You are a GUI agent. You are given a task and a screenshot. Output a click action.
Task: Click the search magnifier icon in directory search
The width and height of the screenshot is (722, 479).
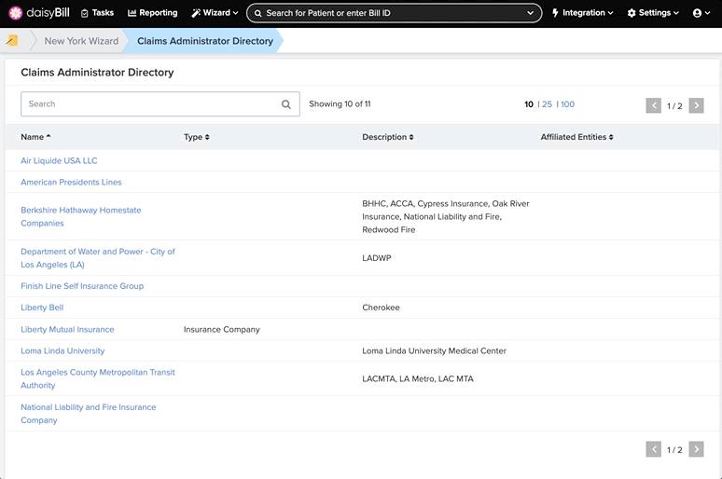(x=286, y=104)
